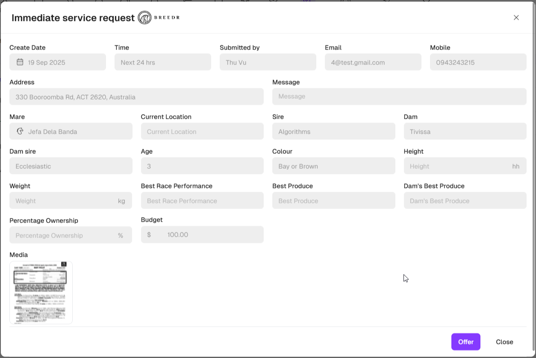Click the Address field

click(x=136, y=97)
